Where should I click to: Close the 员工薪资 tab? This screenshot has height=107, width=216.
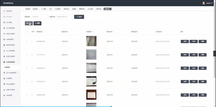click(x=61, y=9)
